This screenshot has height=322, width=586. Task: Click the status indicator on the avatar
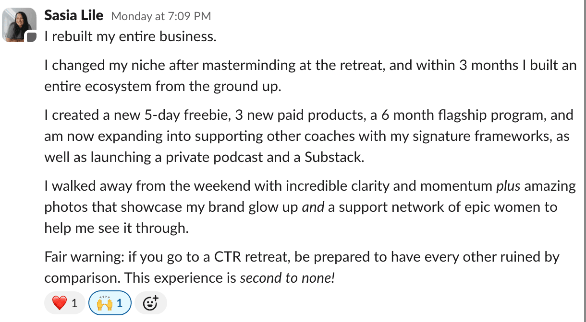click(x=32, y=37)
